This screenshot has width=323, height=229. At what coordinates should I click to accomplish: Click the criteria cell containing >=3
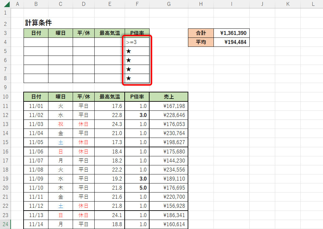pyautogui.click(x=137, y=42)
